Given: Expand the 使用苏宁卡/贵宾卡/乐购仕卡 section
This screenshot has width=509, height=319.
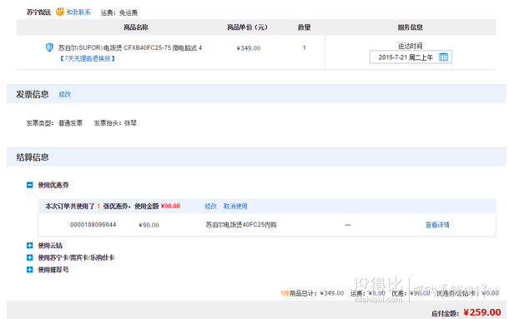Looking at the screenshot, I should click(x=29, y=257).
